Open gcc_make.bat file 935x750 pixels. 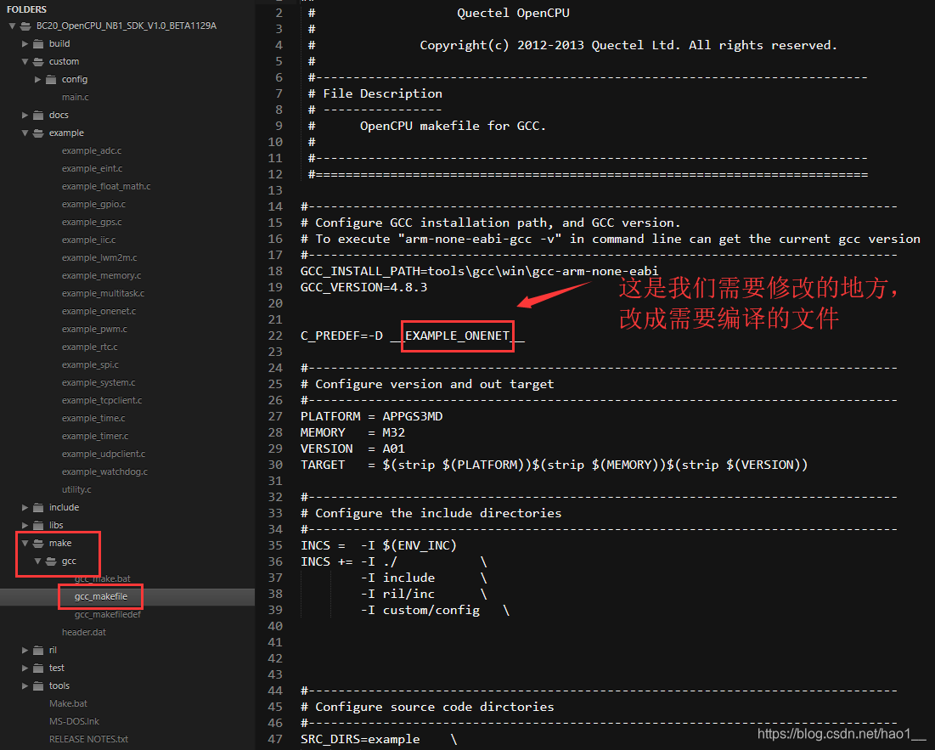point(103,579)
